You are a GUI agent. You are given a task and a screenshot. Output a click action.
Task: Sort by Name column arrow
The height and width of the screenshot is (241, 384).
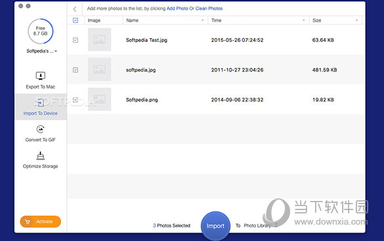[x=203, y=20]
